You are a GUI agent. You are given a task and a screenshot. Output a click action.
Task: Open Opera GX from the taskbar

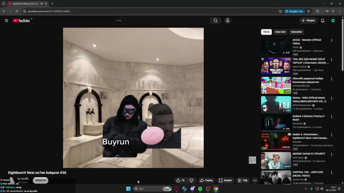click(177, 189)
